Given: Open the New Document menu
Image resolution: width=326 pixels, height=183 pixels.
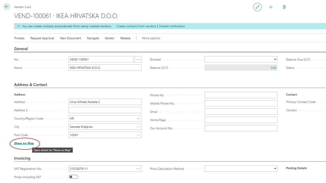Looking at the screenshot, I should tap(71, 38).
